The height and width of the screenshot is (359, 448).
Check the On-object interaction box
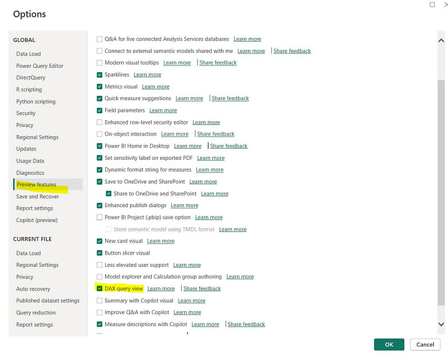click(100, 134)
